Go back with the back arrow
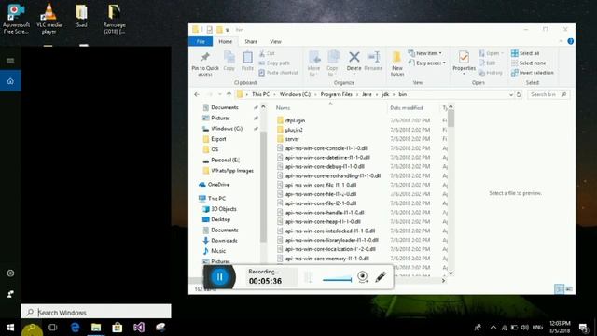597x336 pixels. [x=197, y=94]
